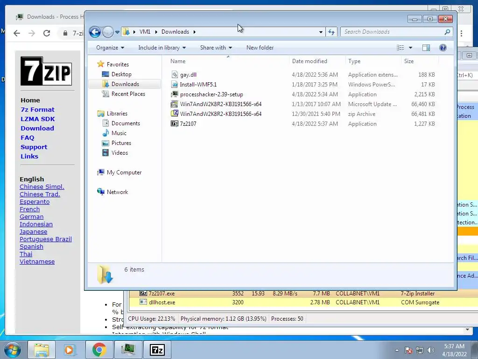Image resolution: width=478 pixels, height=359 pixels.
Task: Click Support link on 7-Zip site
Action: (x=34, y=147)
